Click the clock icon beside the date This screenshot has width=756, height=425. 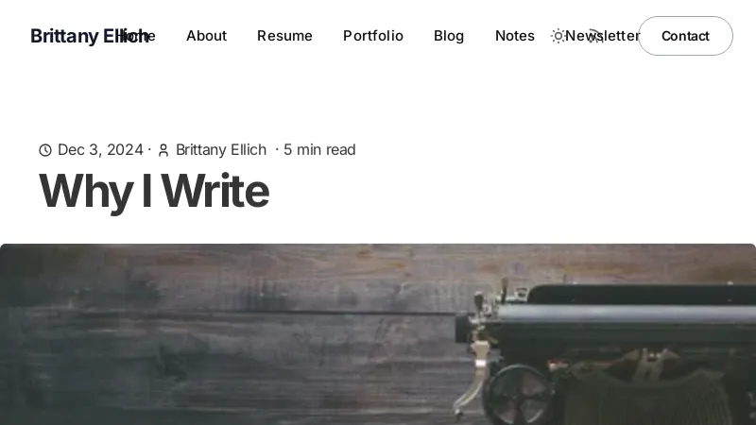click(x=45, y=150)
